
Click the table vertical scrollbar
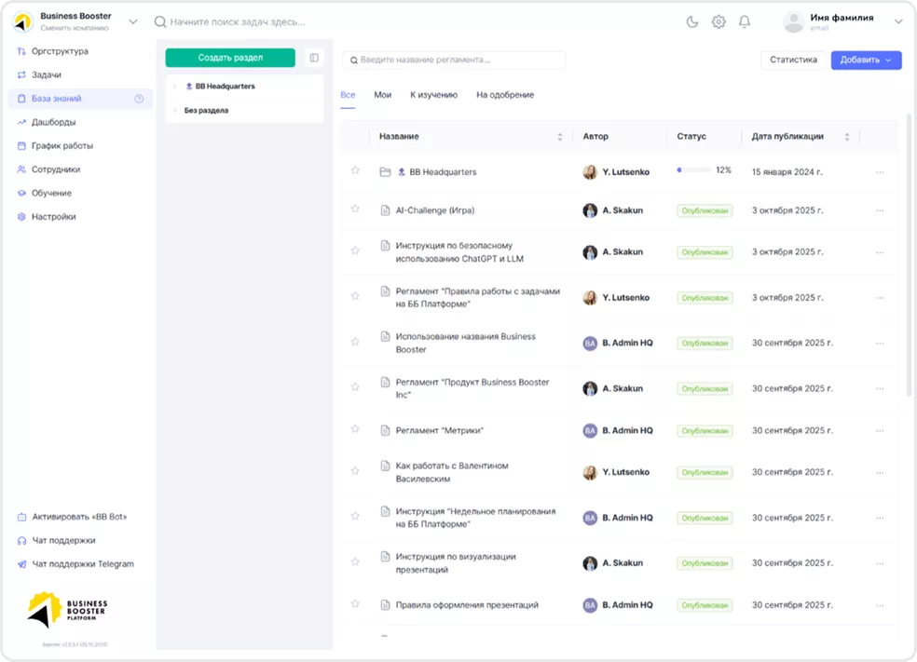909,254
